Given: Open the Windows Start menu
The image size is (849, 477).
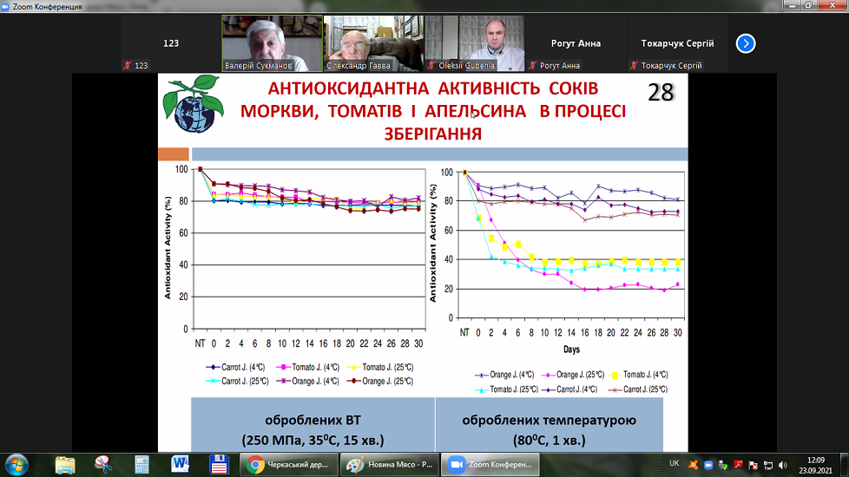Looking at the screenshot, I should click(16, 465).
